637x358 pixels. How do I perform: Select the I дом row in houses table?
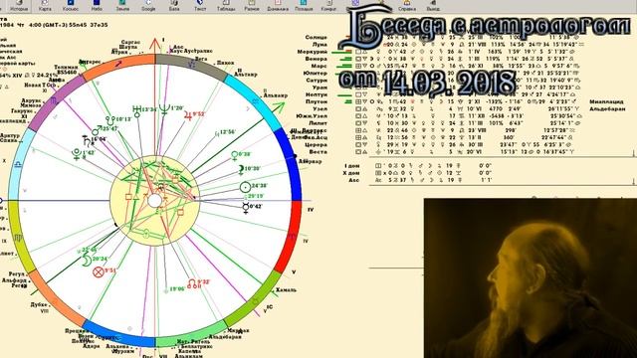coord(418,166)
